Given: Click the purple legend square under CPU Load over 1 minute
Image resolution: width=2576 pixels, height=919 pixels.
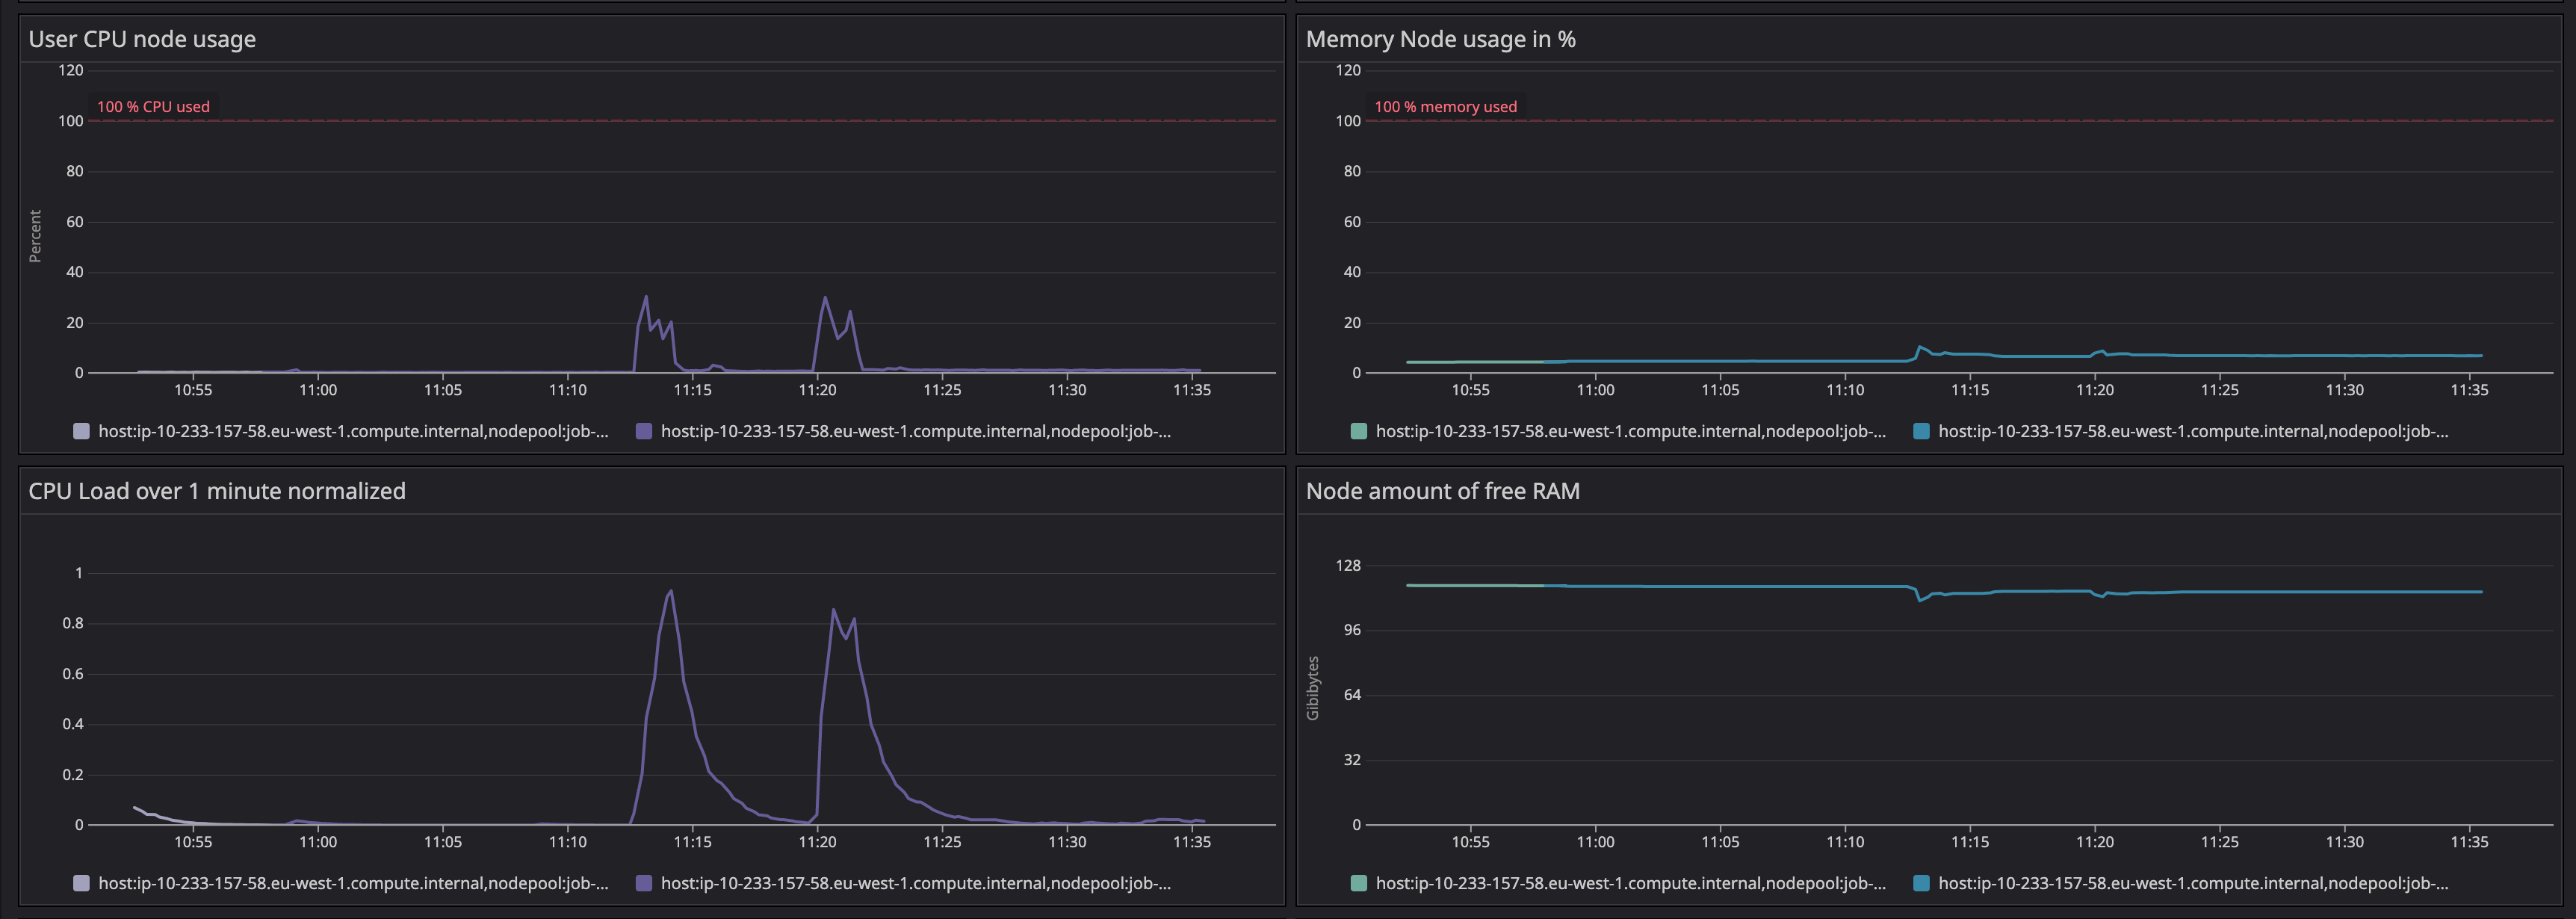Looking at the screenshot, I should click(645, 884).
